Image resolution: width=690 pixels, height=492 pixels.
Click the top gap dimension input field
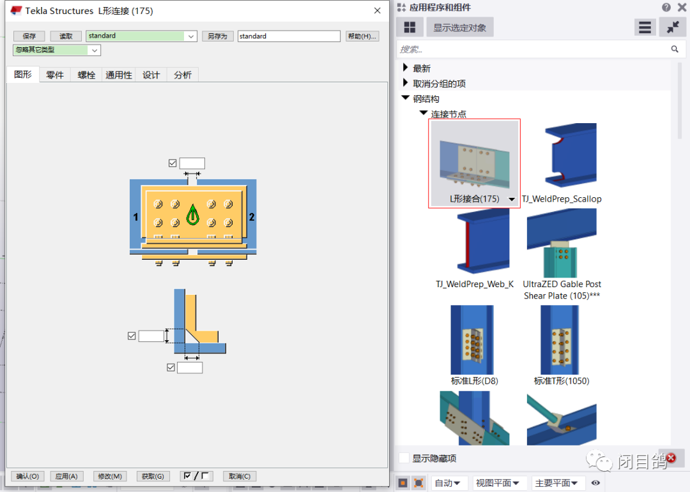192,163
